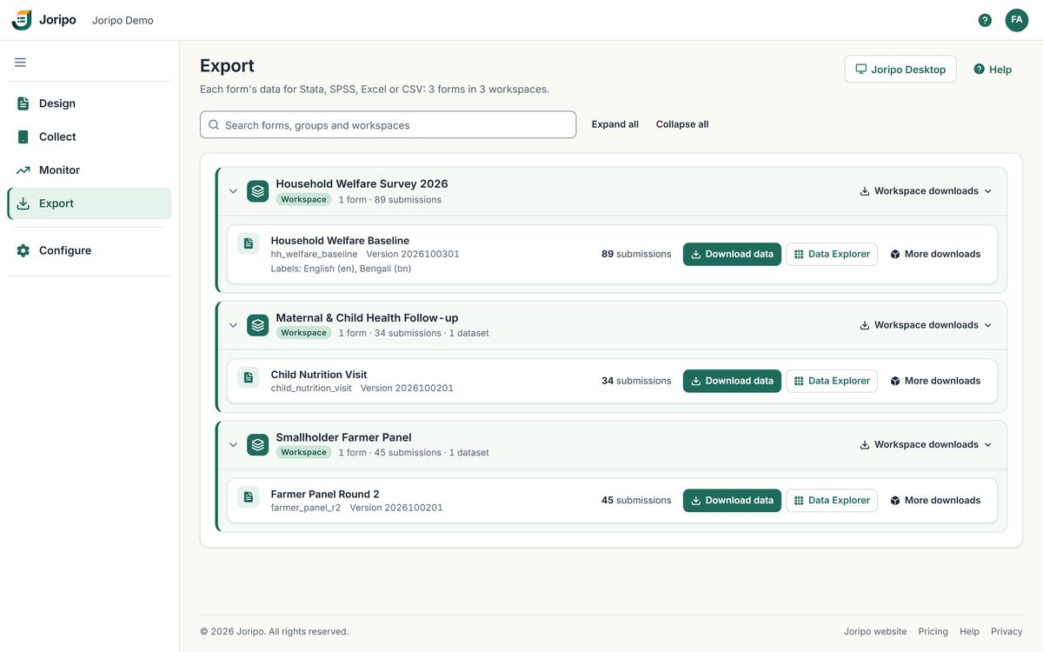The image size is (1043, 652).
Task: Go to the Design section
Action: (90, 103)
